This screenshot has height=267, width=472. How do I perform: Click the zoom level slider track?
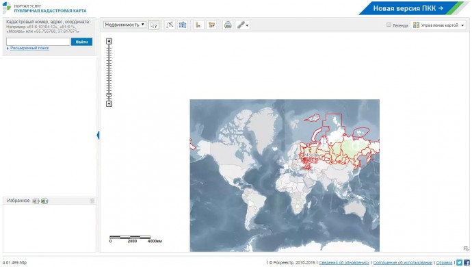pyautogui.click(x=109, y=73)
